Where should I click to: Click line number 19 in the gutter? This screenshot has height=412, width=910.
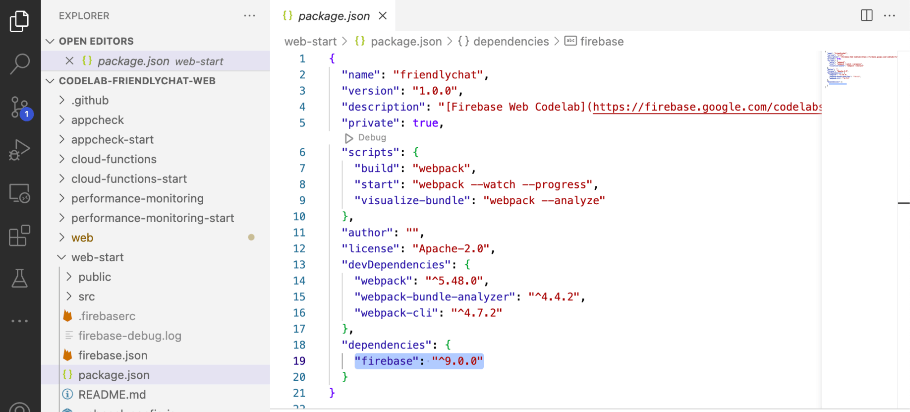[299, 361]
